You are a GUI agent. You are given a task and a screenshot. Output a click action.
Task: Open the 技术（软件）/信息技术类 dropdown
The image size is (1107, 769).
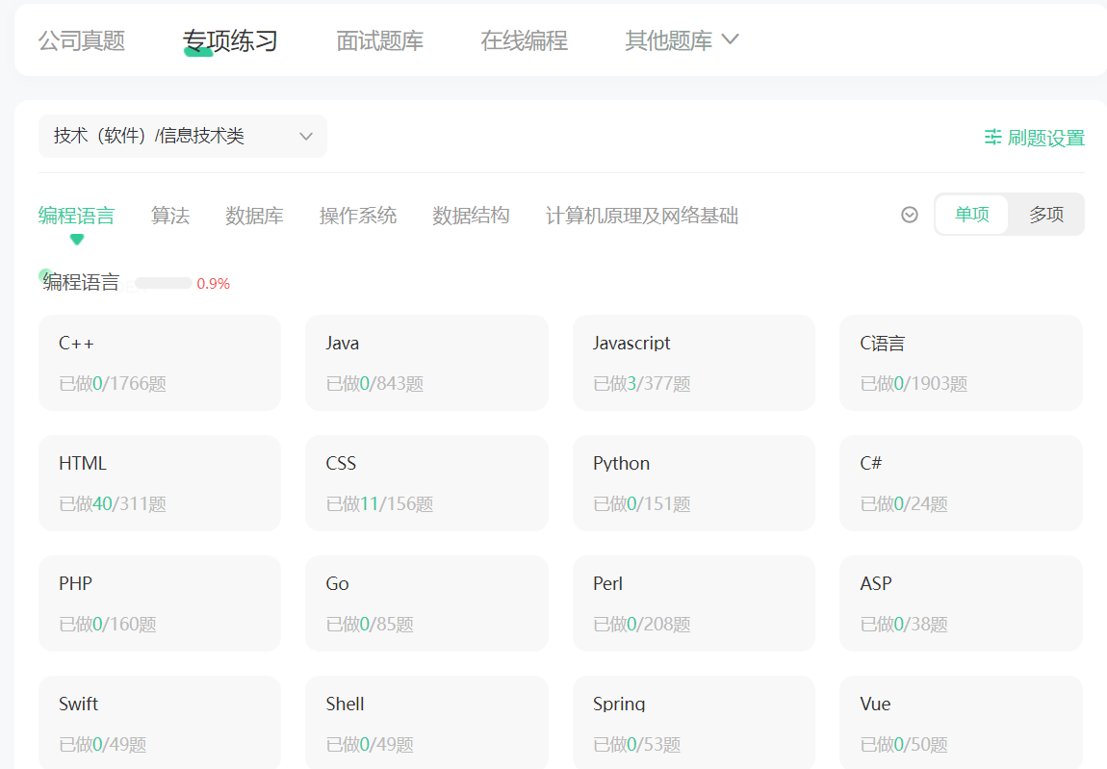click(x=182, y=137)
